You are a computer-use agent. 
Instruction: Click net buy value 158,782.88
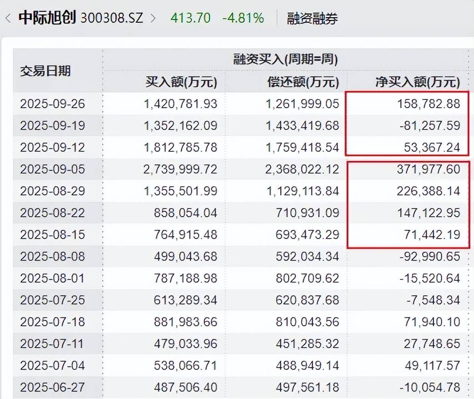[x=429, y=104]
